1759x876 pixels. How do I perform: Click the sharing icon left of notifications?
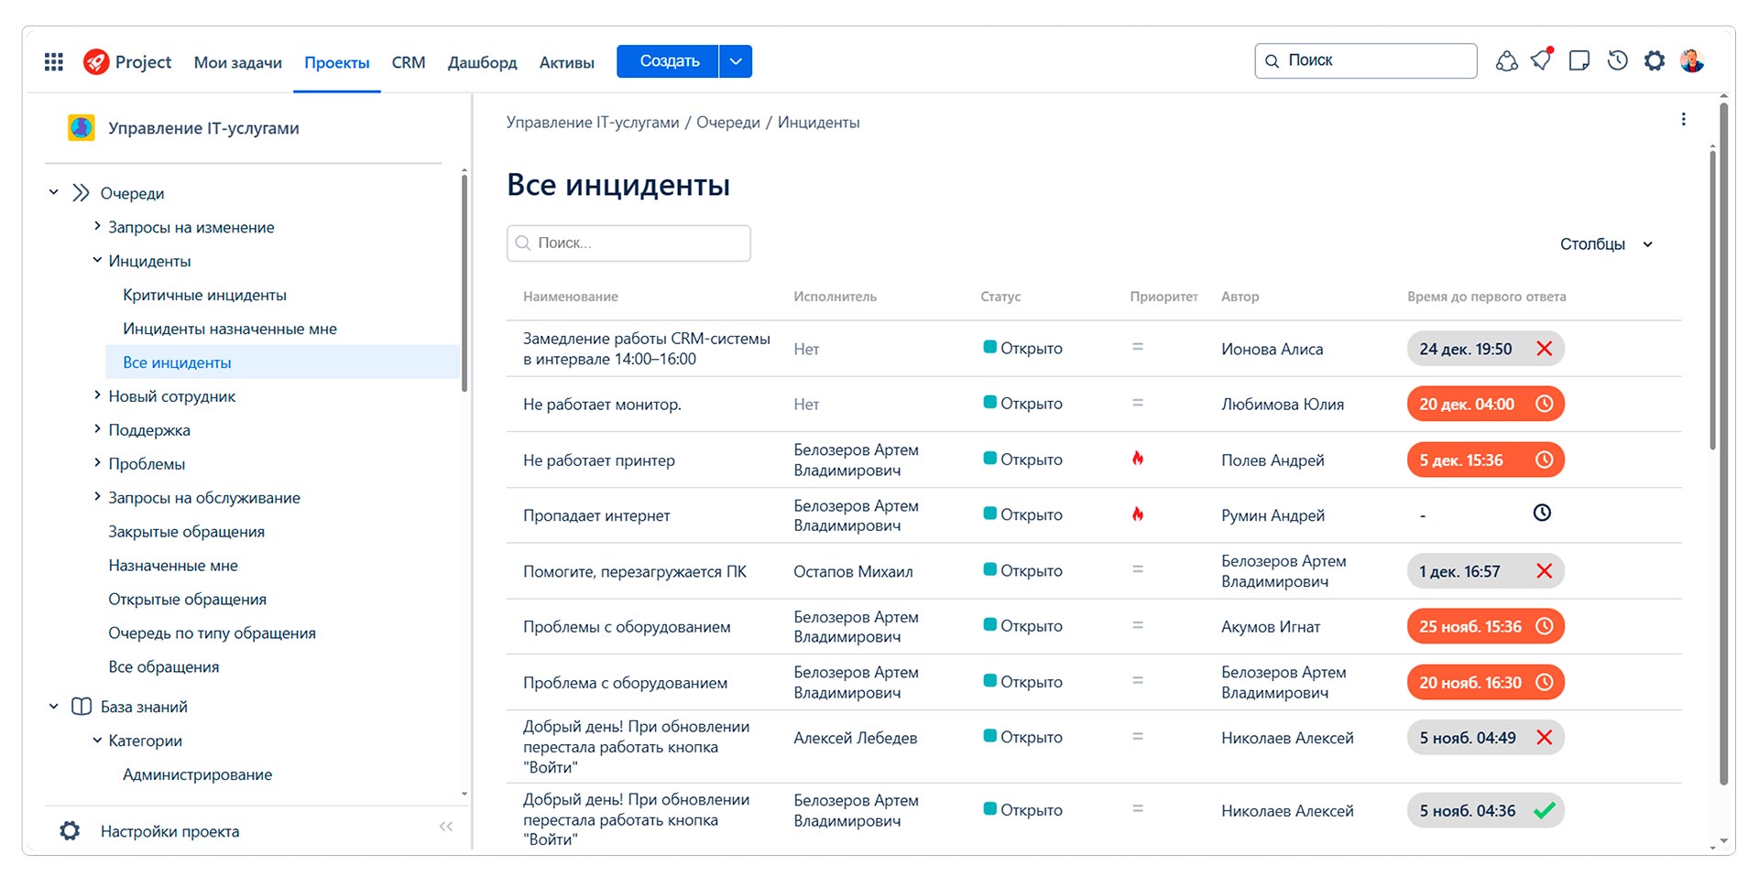coord(1507,60)
